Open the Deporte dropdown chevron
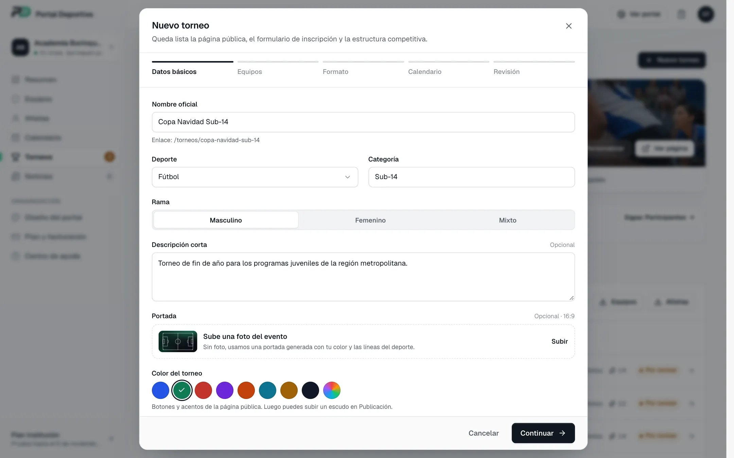Screen dimensions: 734x458 pos(348,177)
